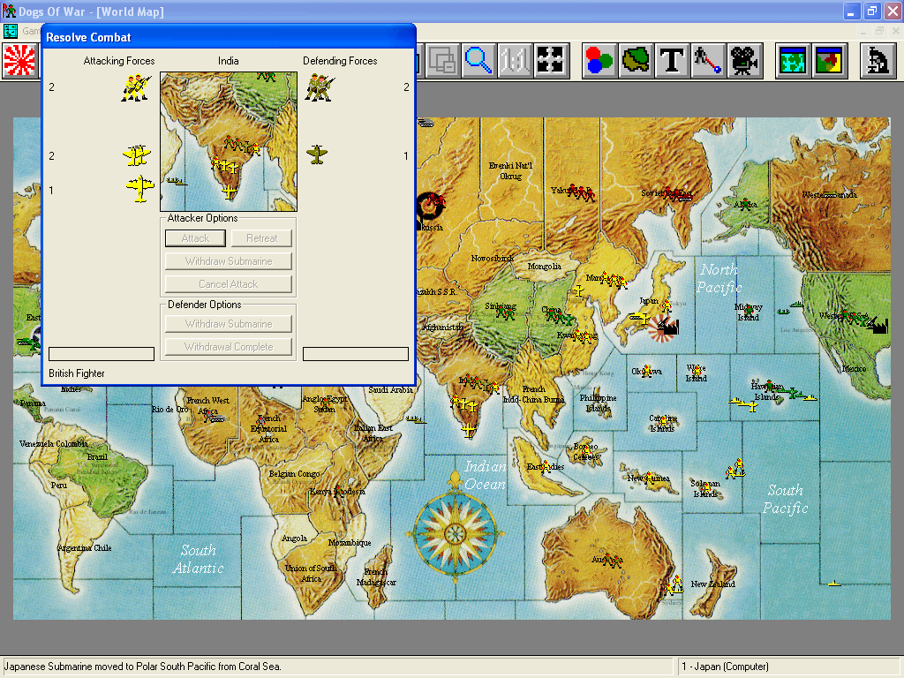Click the British Fighter text in dialog
Screen dimensions: 904x678
coord(77,373)
